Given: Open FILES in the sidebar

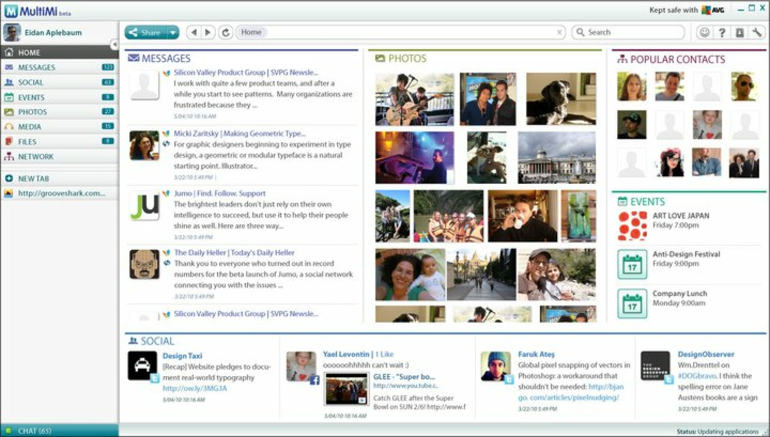Looking at the screenshot, I should [59, 141].
